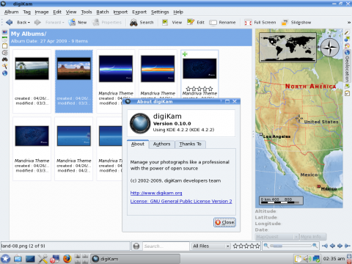Image resolution: width=352 pixels, height=264 pixels.
Task: Jump to first item navigation arrow
Action: click(x=325, y=246)
